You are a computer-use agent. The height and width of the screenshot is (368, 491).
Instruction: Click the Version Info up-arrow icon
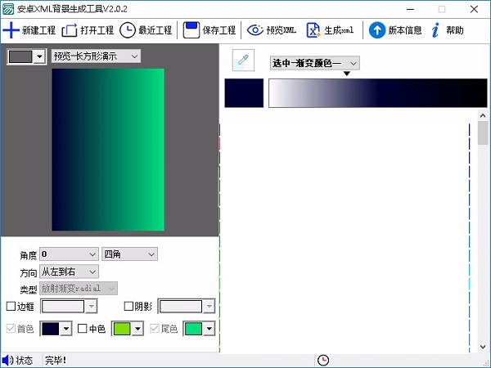(377, 30)
